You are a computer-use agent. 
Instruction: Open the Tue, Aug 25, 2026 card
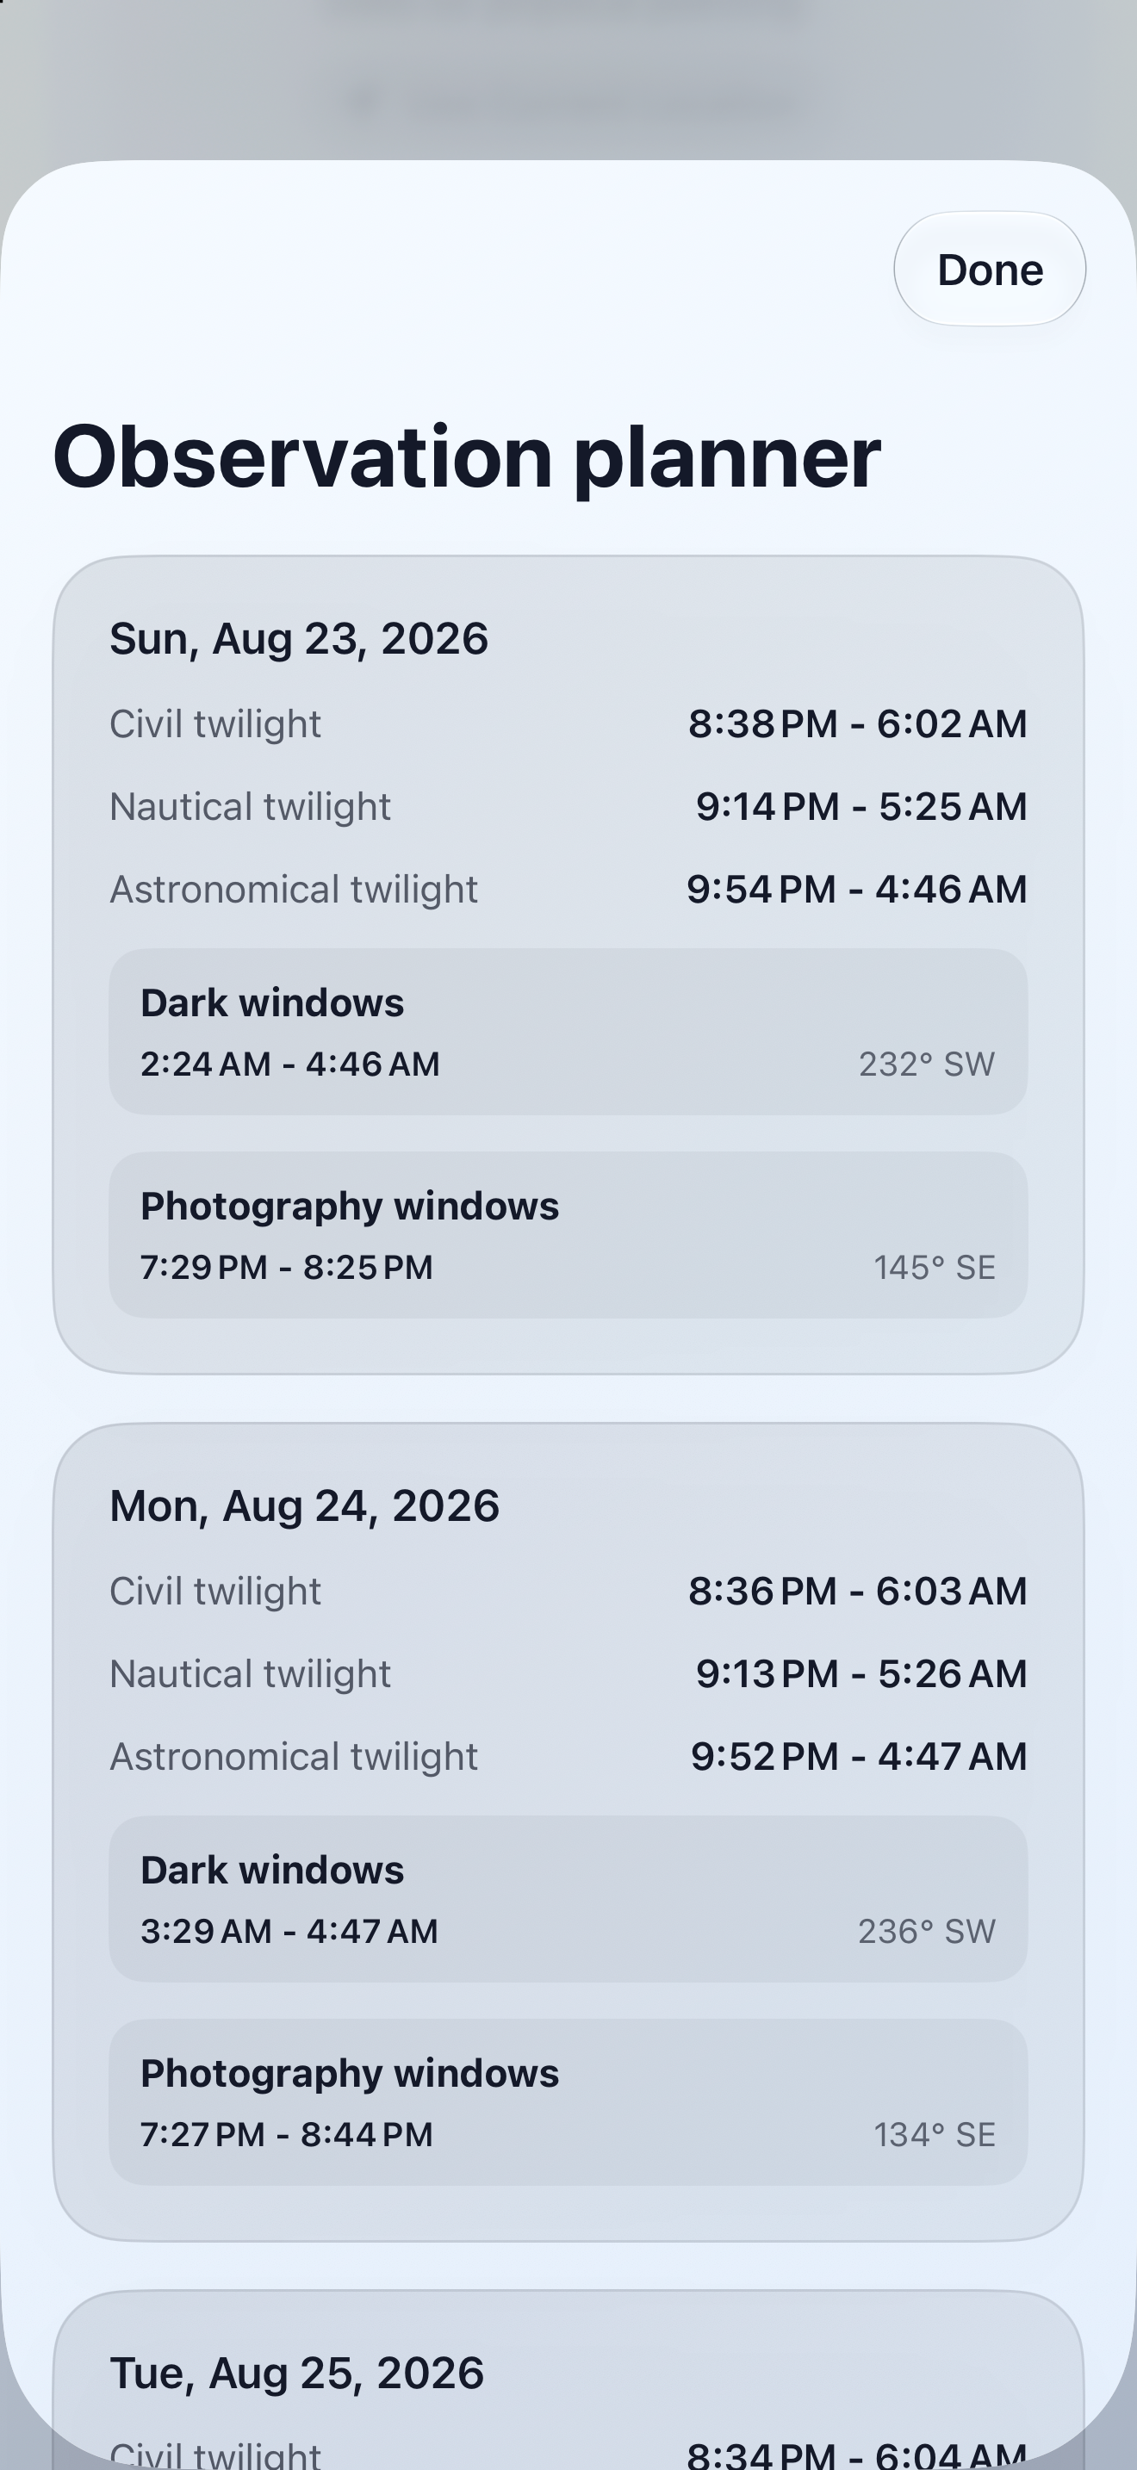click(x=568, y=2380)
